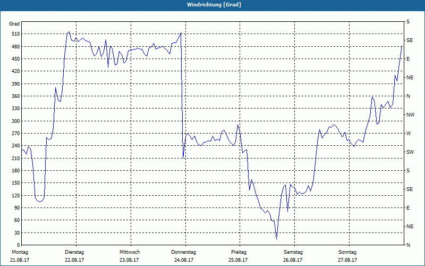The height and width of the screenshot is (266, 425).
Task: Select the "Dienstag" day label
Action: tap(74, 252)
